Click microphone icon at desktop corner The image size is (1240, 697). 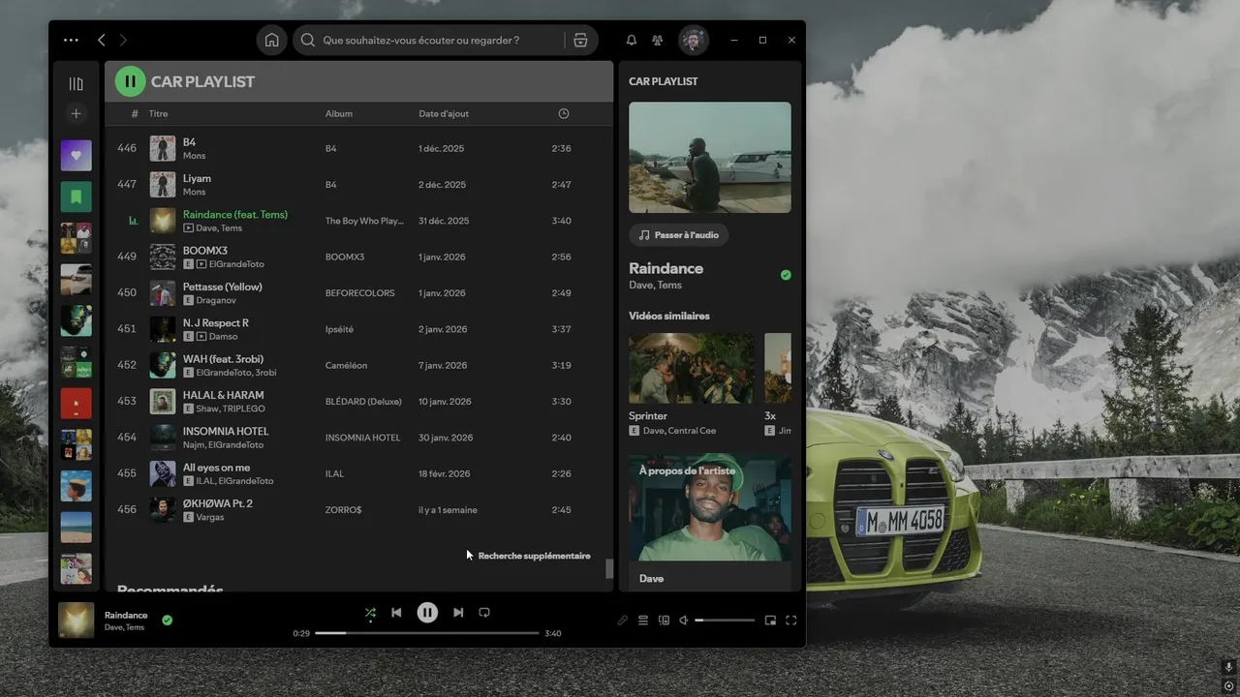pos(1228,668)
